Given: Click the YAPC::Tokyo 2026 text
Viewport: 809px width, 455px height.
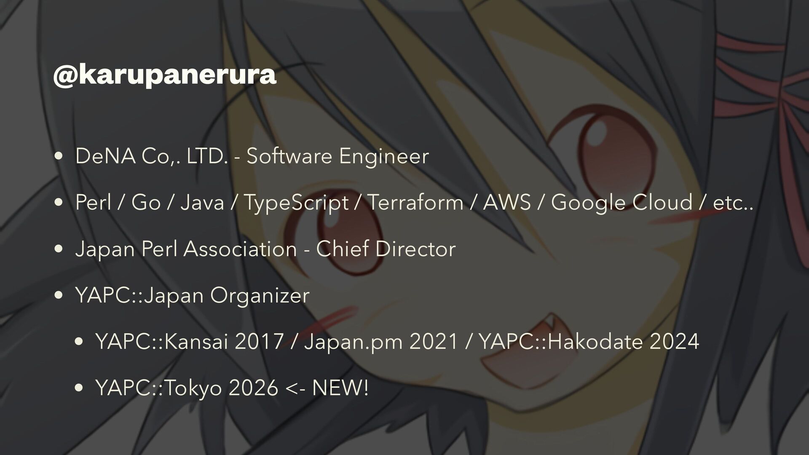Looking at the screenshot, I should (x=187, y=388).
